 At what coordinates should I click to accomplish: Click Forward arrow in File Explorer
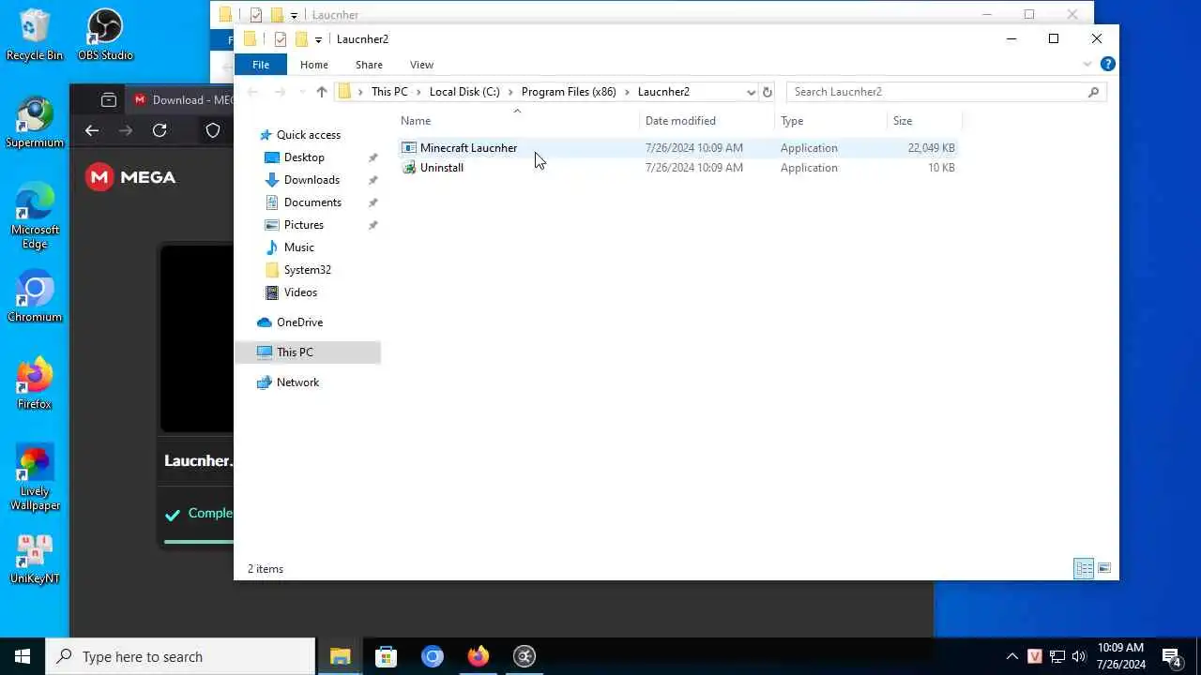coord(279,92)
